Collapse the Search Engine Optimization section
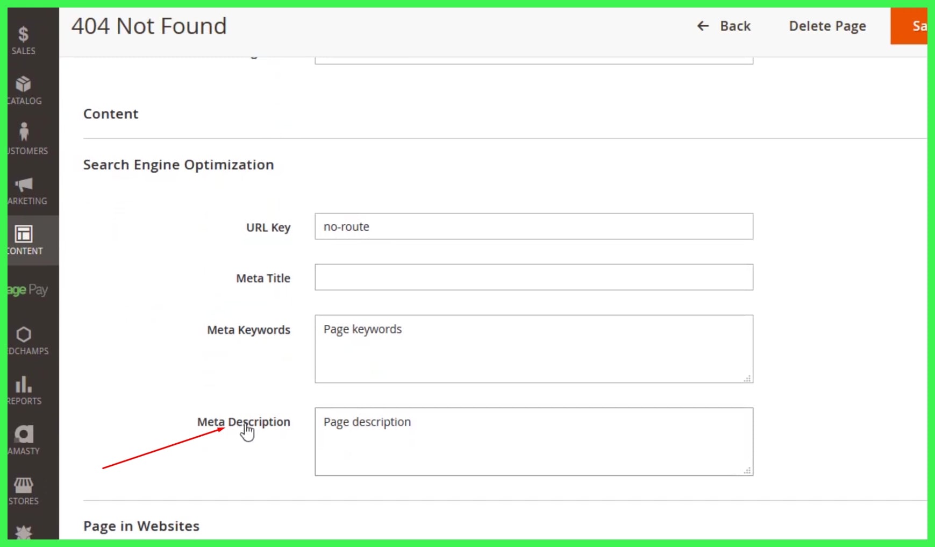 [179, 165]
